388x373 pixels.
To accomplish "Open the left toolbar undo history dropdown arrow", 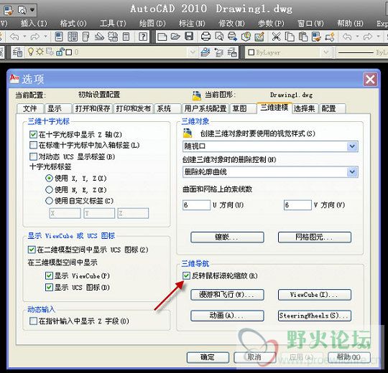I will coord(24,37).
